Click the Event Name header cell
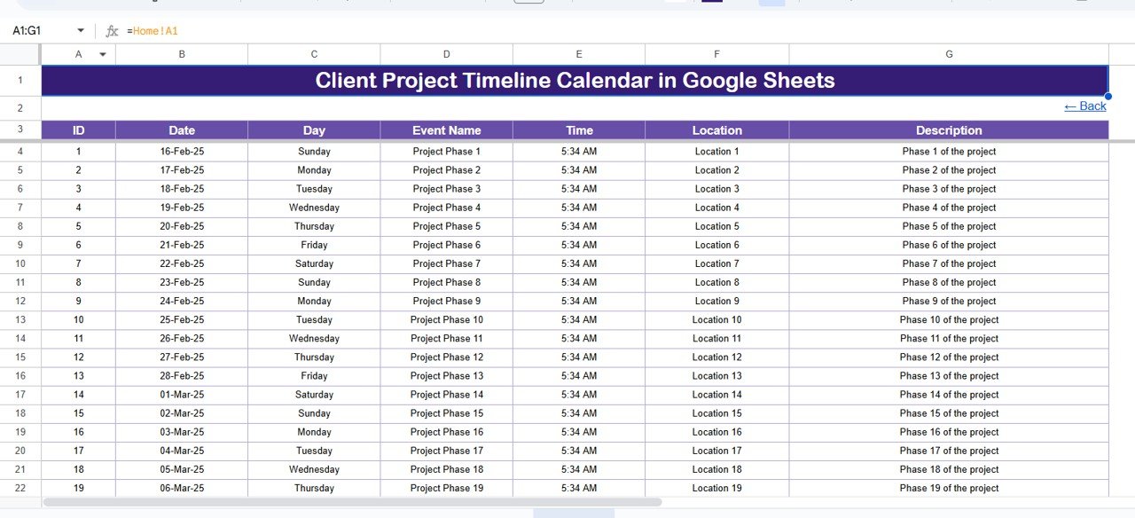1135x518 pixels. pyautogui.click(x=446, y=130)
